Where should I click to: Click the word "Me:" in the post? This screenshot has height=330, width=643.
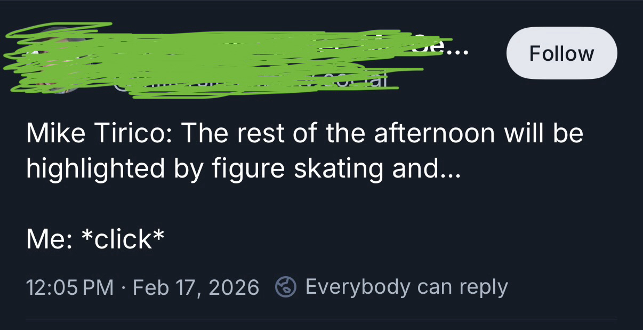point(46,238)
